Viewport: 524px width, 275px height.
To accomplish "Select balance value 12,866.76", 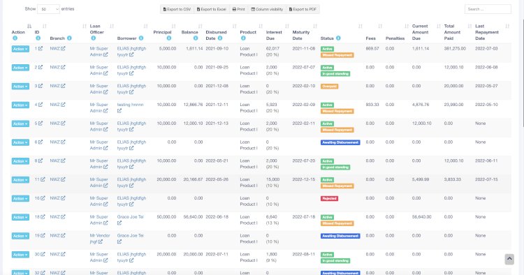I will (193, 105).
